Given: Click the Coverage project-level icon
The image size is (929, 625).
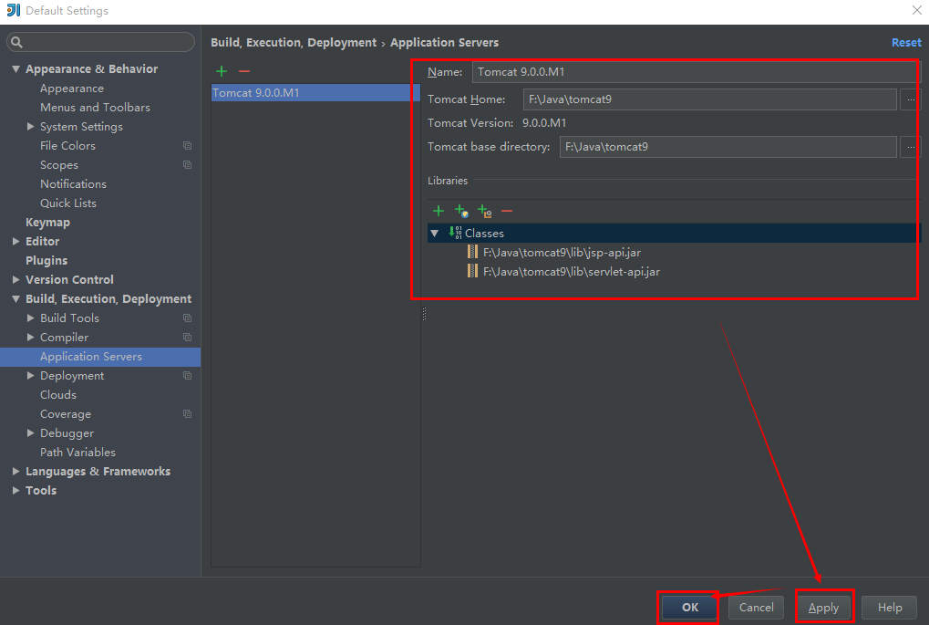Looking at the screenshot, I should point(187,414).
